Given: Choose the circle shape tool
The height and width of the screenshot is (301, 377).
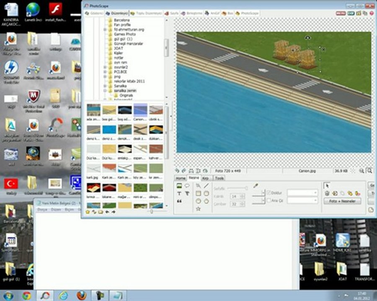Looking at the screenshot, I should click(x=198, y=201).
